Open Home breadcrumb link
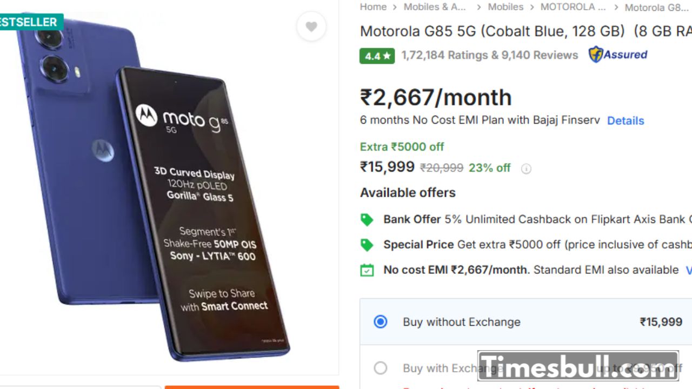 (x=373, y=7)
